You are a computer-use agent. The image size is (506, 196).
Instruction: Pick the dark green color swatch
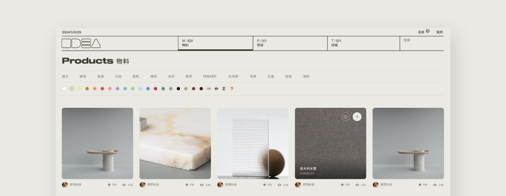pos(163,89)
